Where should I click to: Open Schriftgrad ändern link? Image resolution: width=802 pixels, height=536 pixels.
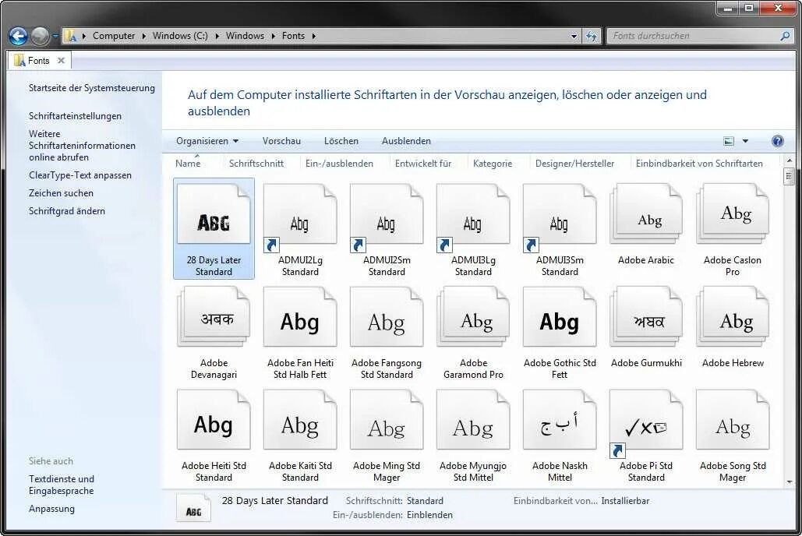pos(67,210)
